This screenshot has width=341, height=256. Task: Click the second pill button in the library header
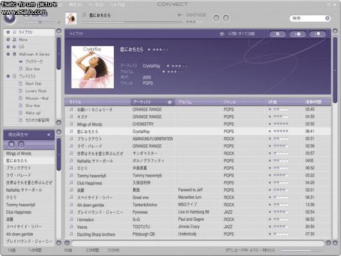pyautogui.click(x=297, y=33)
